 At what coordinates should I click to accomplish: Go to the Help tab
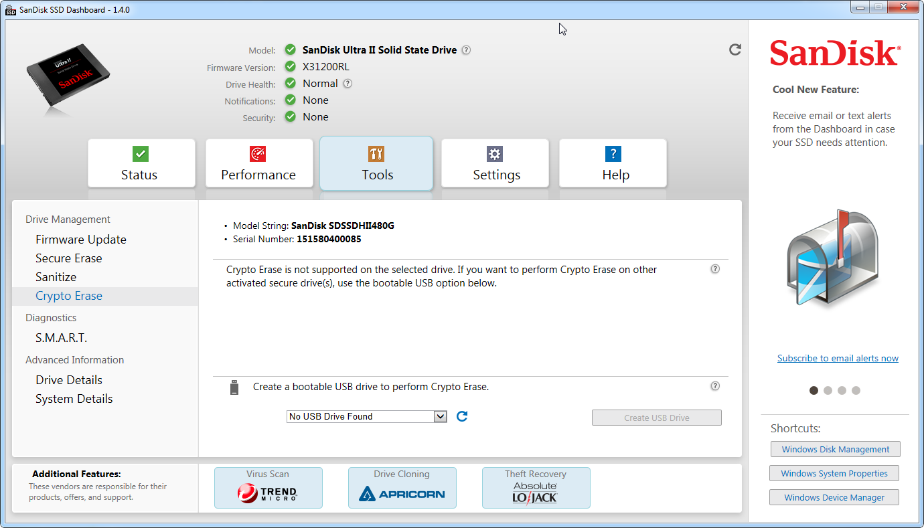613,163
